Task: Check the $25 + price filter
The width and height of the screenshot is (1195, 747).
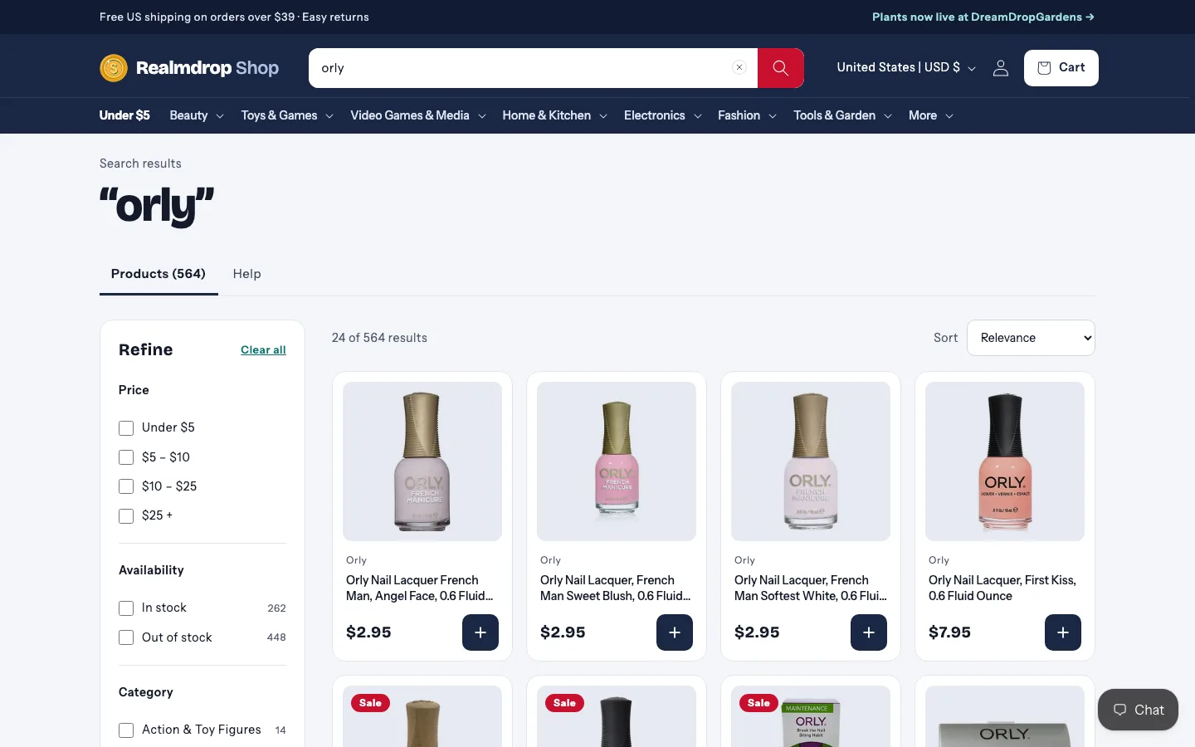Action: (x=126, y=516)
